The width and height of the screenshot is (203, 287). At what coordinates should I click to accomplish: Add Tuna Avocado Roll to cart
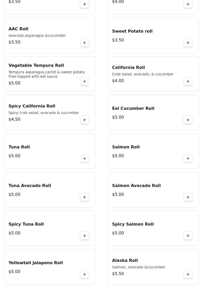click(x=85, y=197)
